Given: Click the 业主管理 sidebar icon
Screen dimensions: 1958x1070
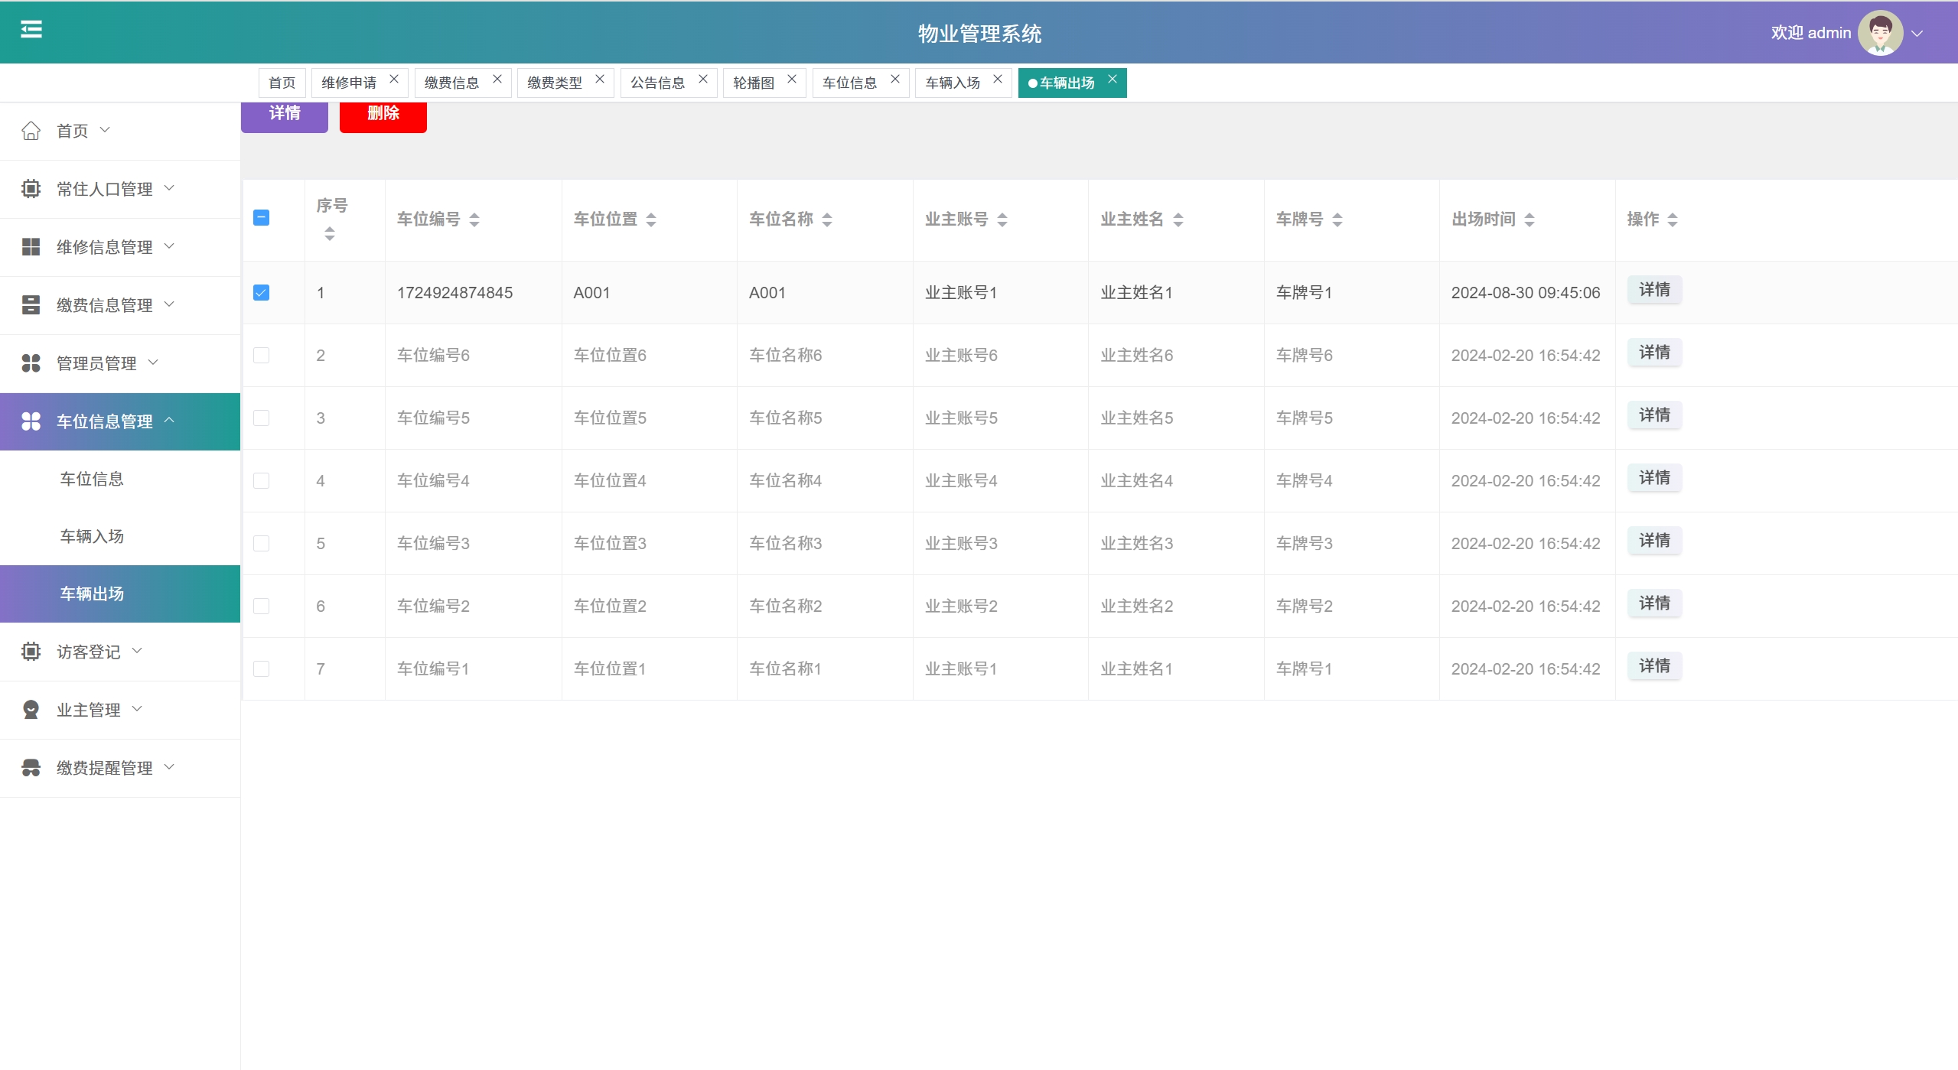Looking at the screenshot, I should click(31, 710).
